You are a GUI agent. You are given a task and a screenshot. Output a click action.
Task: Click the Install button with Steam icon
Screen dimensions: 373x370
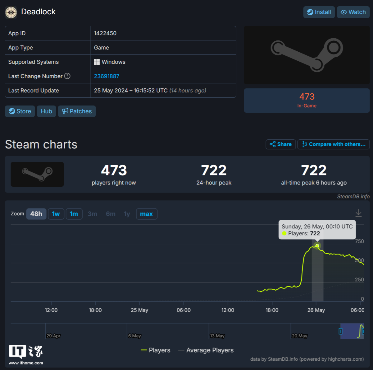point(319,12)
